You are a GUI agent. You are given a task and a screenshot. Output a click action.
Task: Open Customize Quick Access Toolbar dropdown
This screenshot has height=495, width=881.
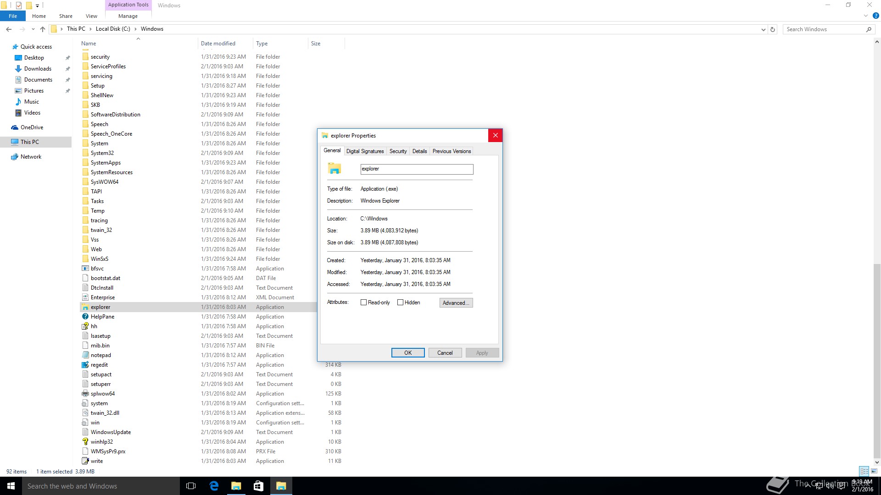click(37, 6)
